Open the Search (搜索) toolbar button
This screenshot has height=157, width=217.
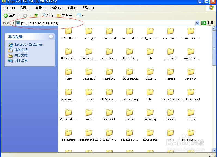[48, 15]
